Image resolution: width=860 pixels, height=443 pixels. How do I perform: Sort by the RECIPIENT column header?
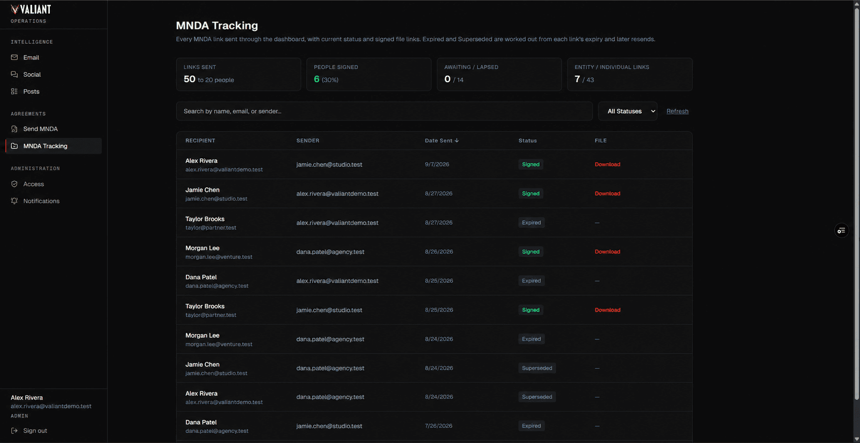[x=200, y=141]
